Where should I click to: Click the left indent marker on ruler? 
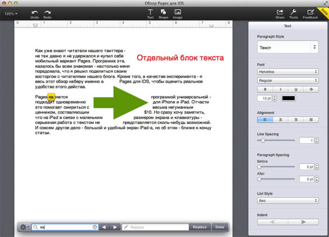tap(35, 25)
